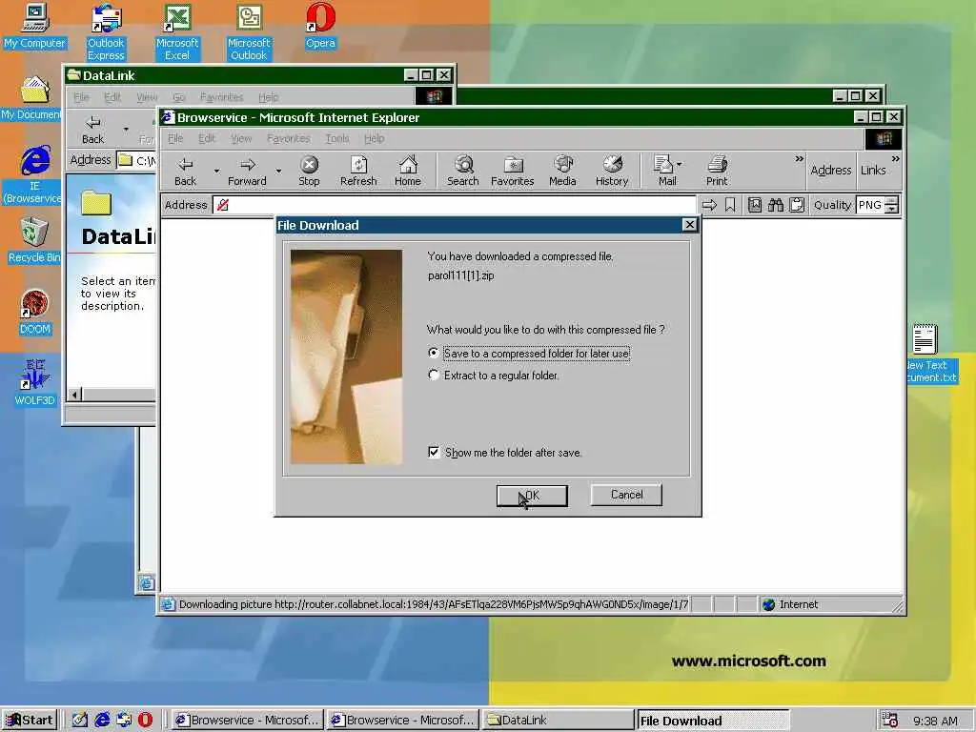The image size is (976, 732).
Task: Click the system tray clock showing 9:38 AM
Action: click(x=936, y=721)
